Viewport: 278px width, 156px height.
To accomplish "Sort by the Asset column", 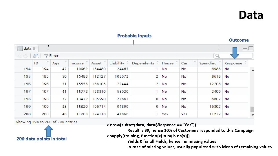I will [98, 63].
